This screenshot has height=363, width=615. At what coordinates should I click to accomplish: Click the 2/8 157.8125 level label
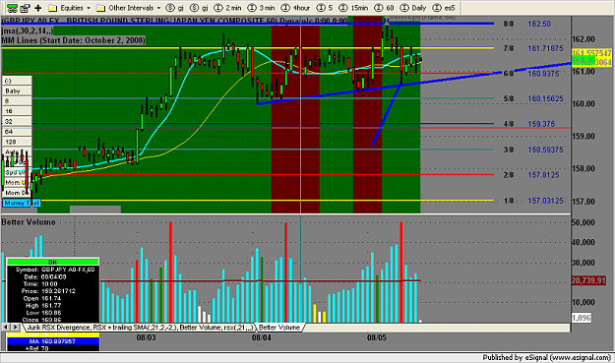click(x=531, y=175)
